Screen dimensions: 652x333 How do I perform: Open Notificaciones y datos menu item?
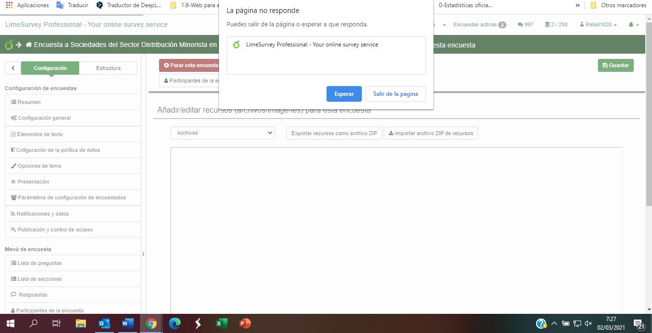click(x=73, y=214)
